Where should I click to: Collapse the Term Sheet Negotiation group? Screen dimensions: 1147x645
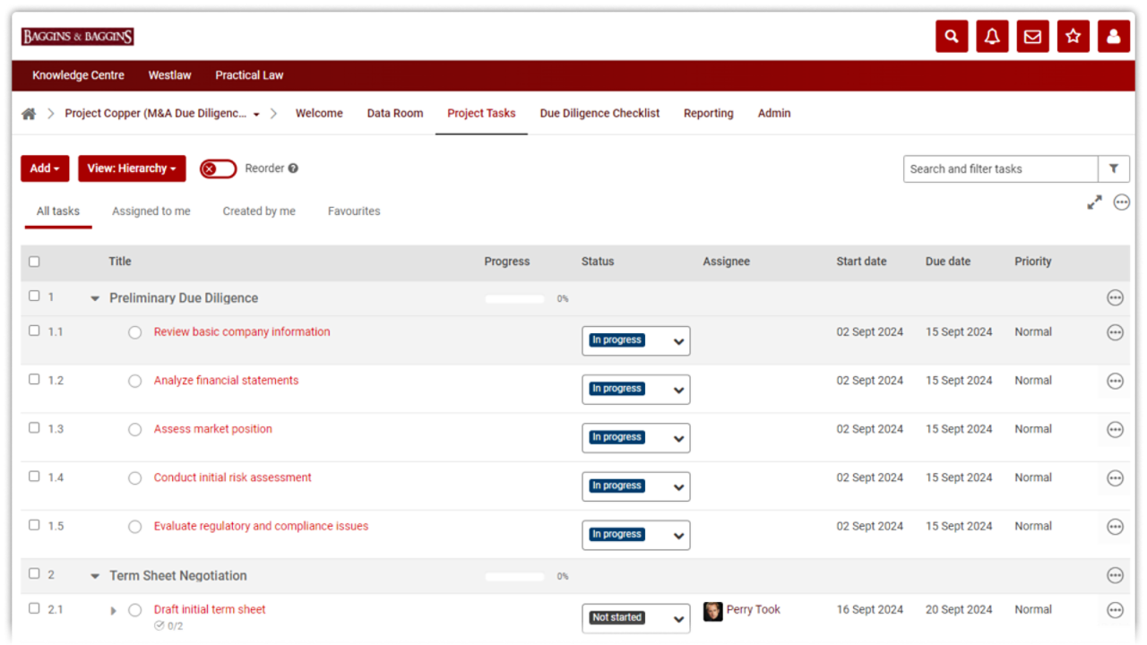point(95,576)
